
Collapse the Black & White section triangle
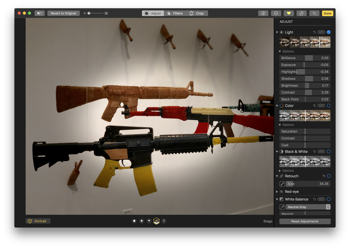277,152
